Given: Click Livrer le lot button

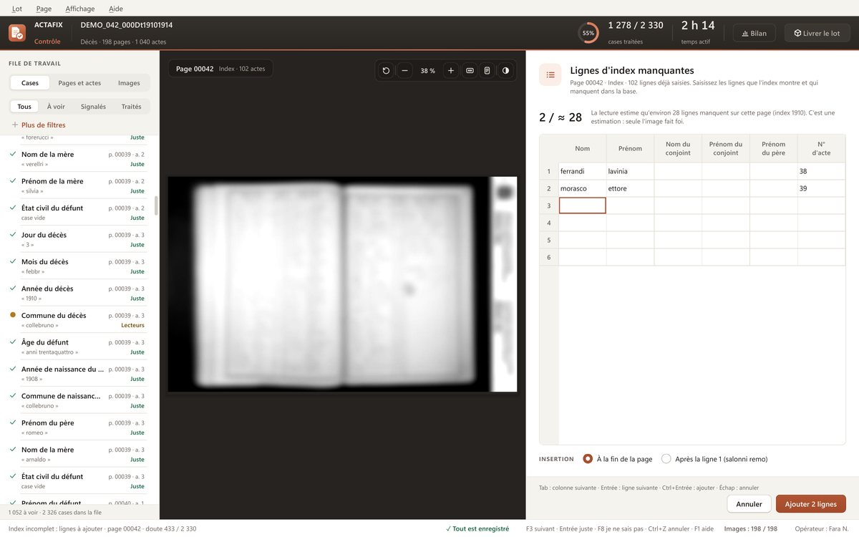Looking at the screenshot, I should [817, 33].
